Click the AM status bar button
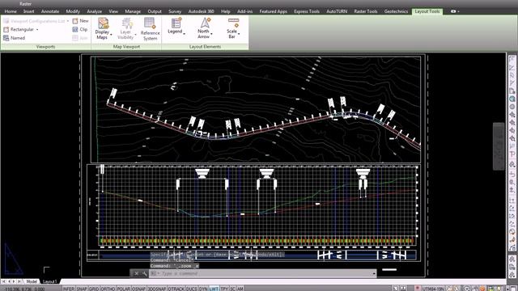This screenshot has height=291, width=518. tap(240, 289)
